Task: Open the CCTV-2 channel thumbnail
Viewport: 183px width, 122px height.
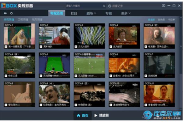Action: point(54,36)
